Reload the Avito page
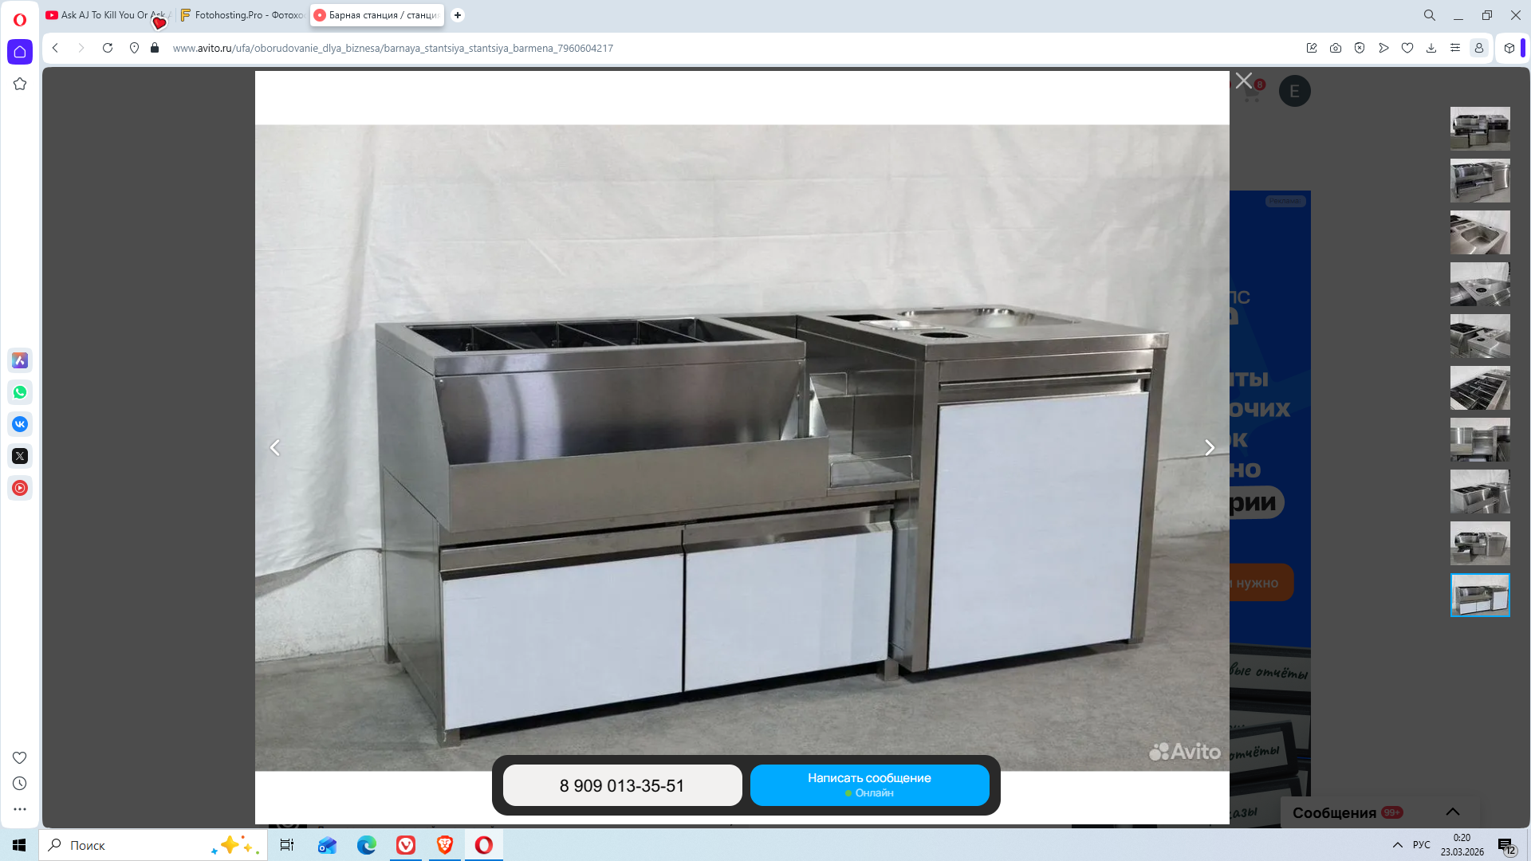Viewport: 1531px width, 861px height. point(108,48)
